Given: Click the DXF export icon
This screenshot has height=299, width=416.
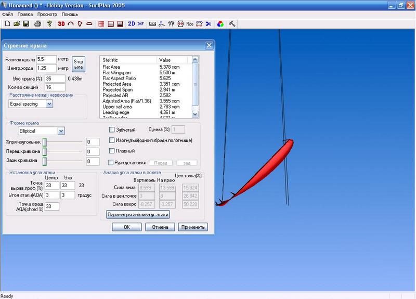Looking at the screenshot, I should pyautogui.click(x=140, y=23).
